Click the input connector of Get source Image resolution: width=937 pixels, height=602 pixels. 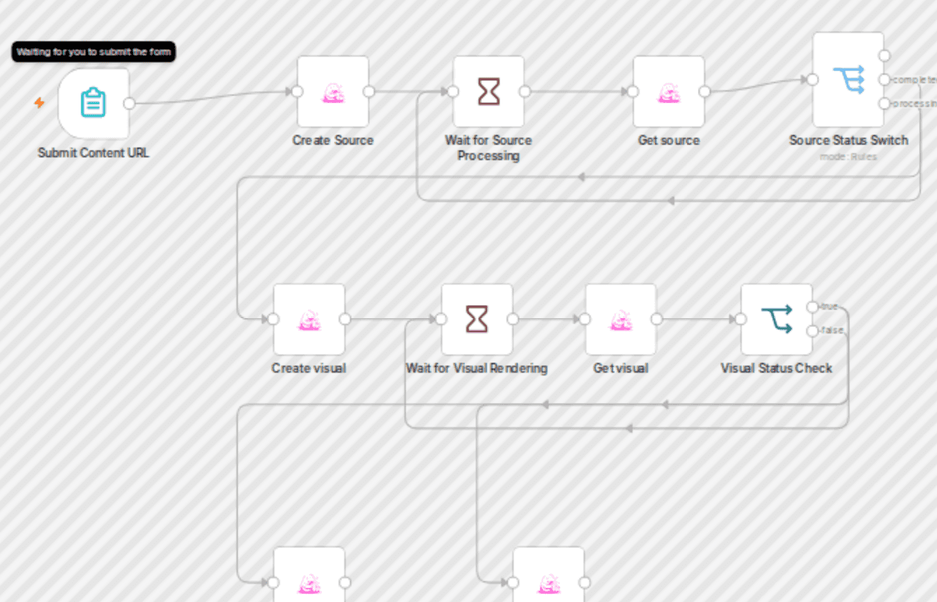[633, 92]
